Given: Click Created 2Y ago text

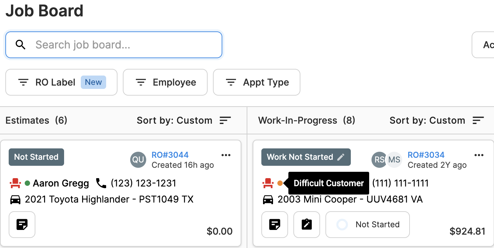Looking at the screenshot, I should [437, 165].
